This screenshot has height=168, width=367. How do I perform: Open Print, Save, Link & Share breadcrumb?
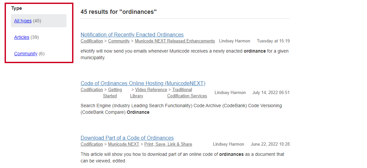[168, 144]
